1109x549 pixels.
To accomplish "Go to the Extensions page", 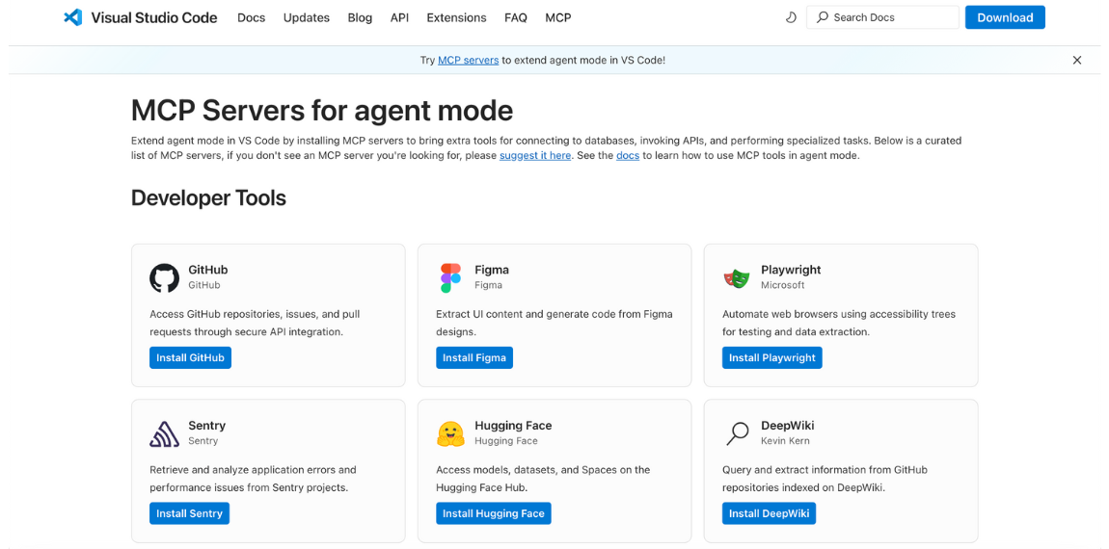I will 456,17.
